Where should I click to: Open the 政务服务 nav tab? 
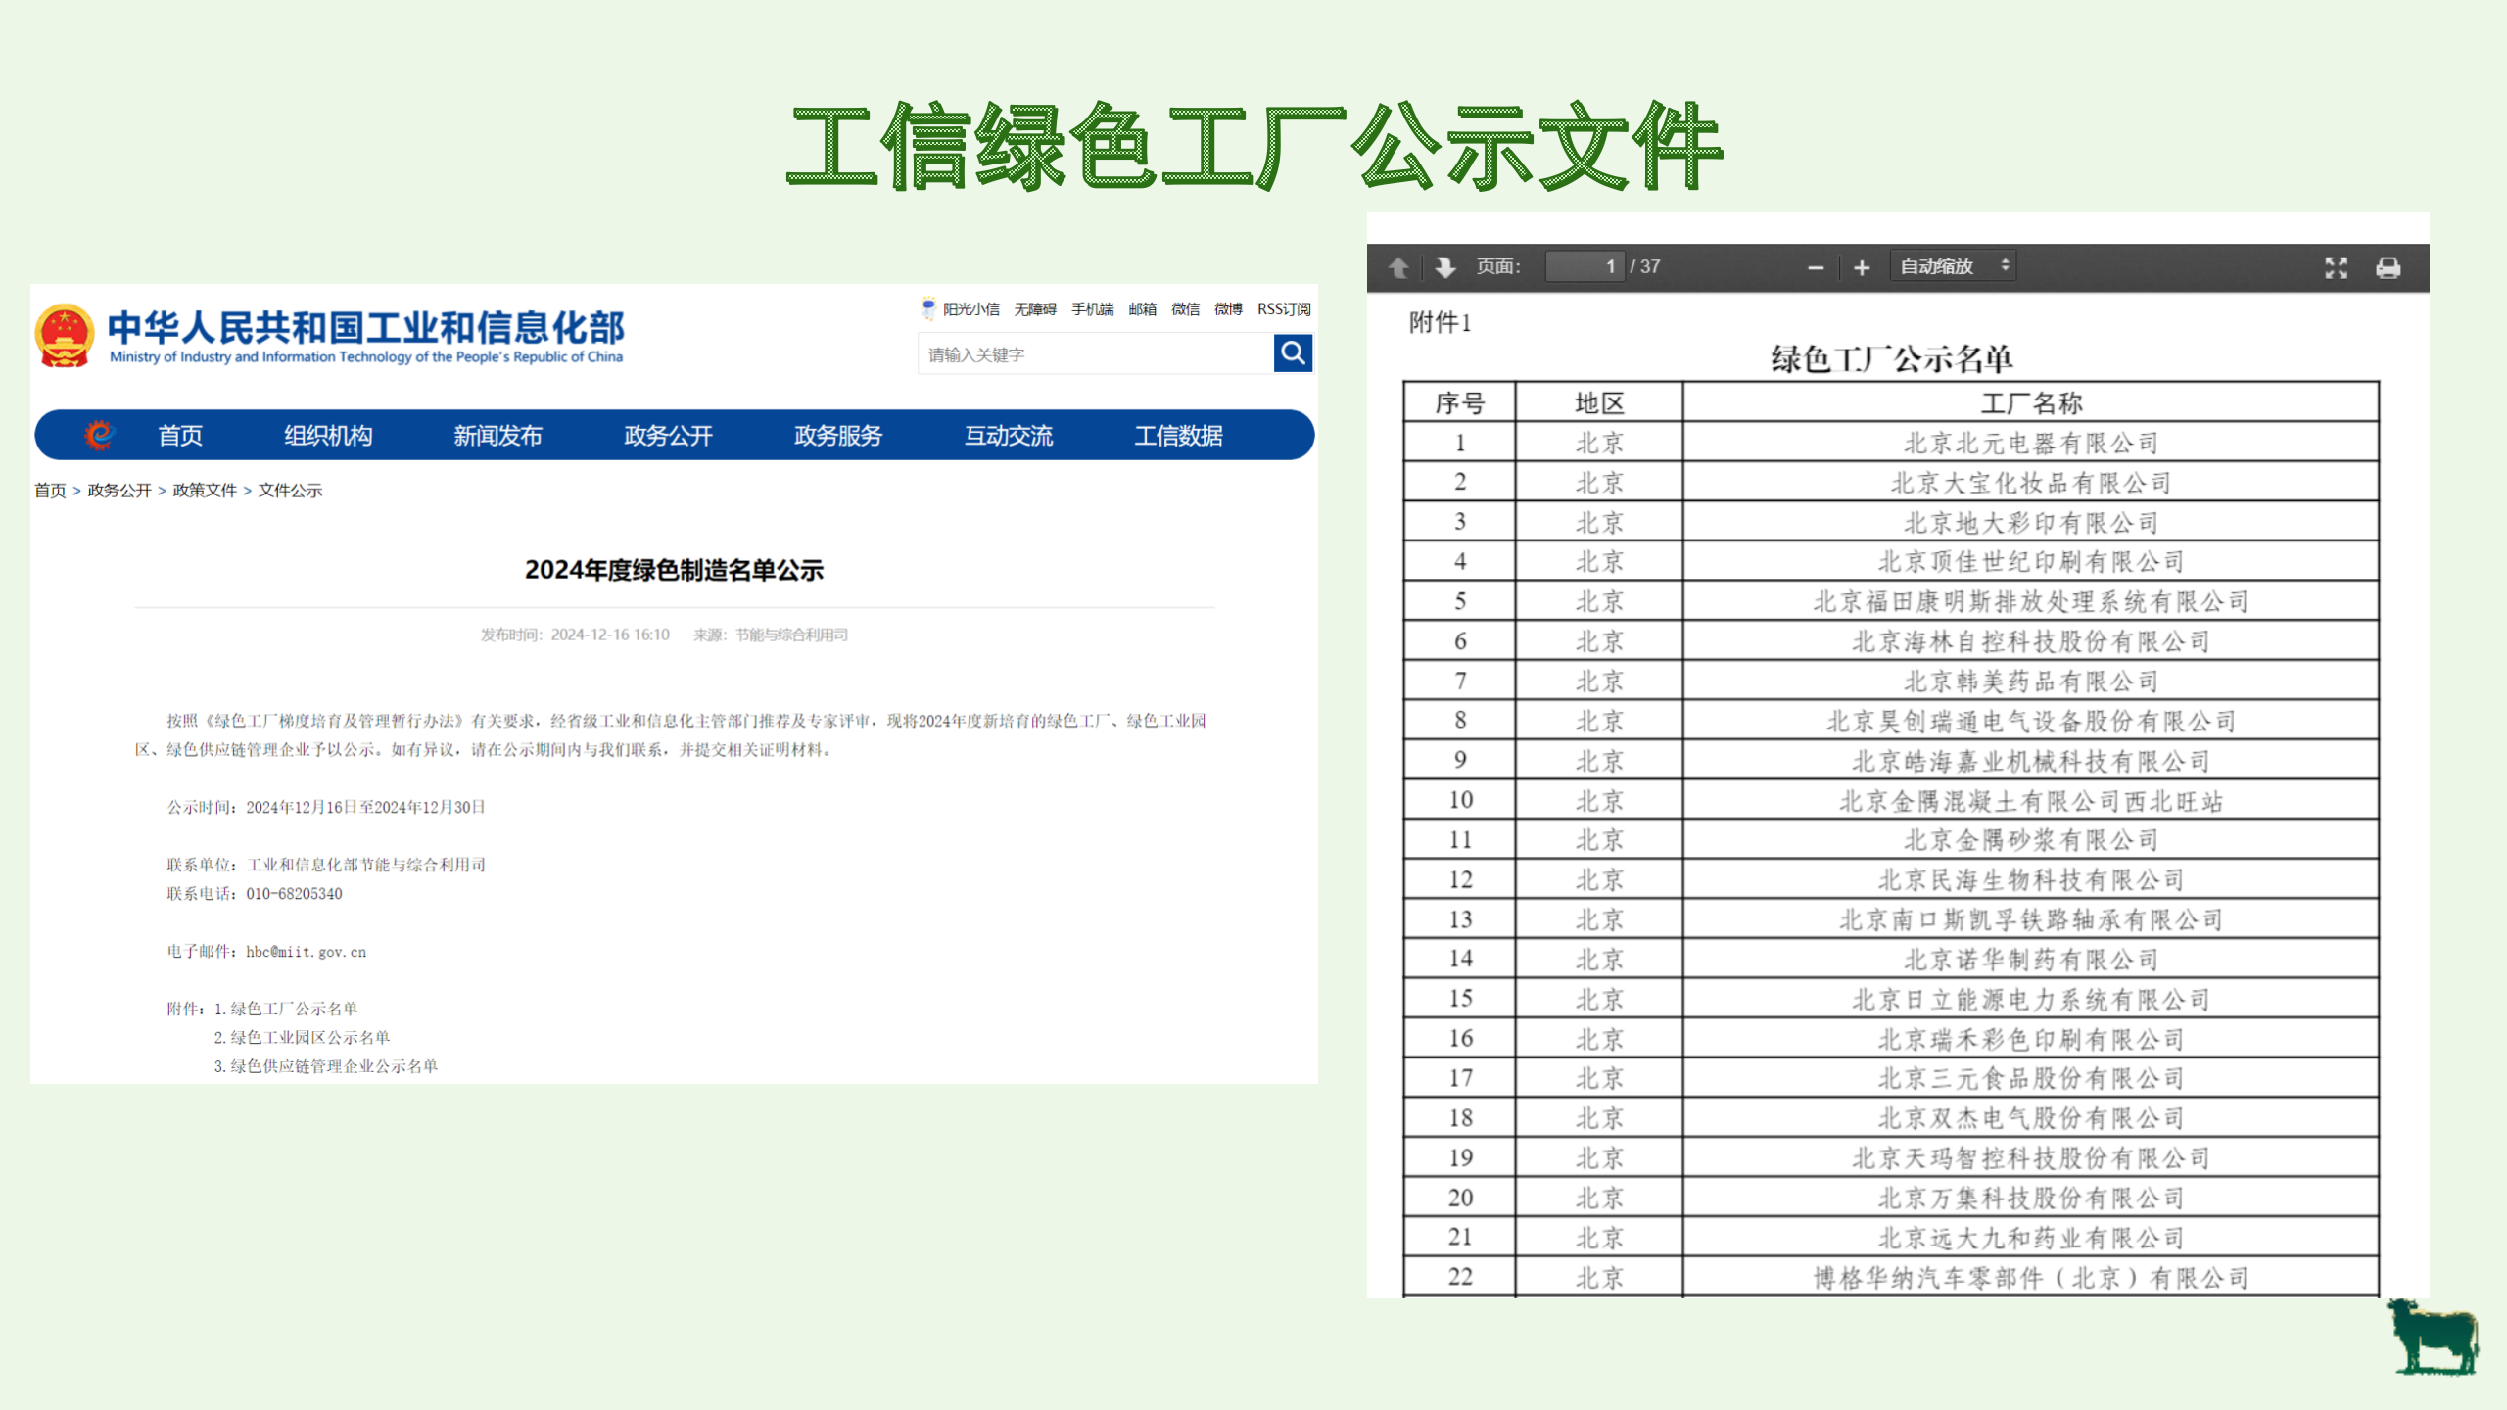pyautogui.click(x=838, y=436)
